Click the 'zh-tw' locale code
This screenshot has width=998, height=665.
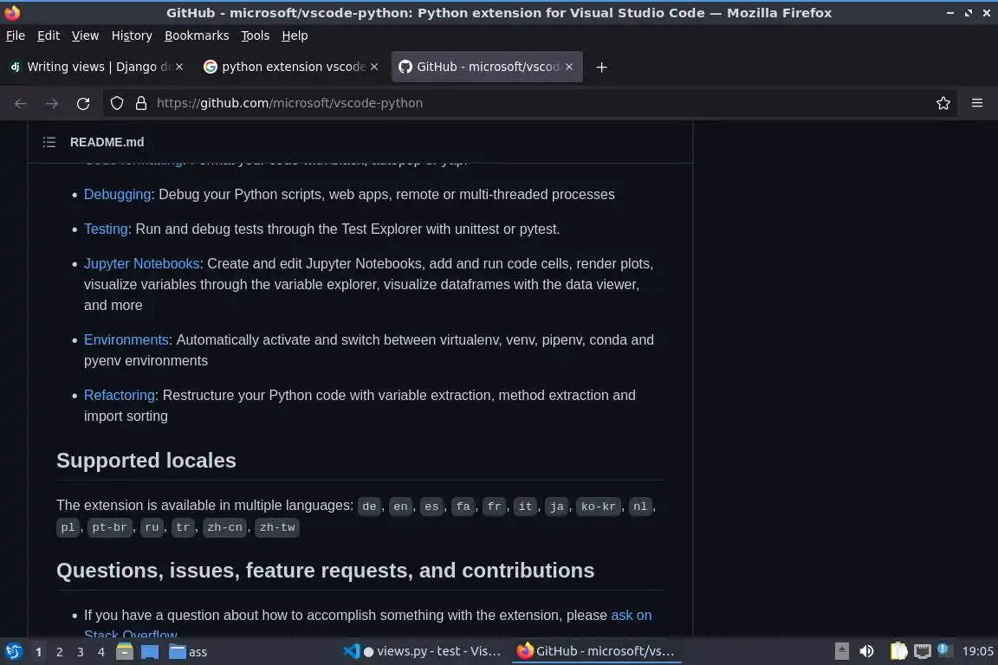click(277, 527)
